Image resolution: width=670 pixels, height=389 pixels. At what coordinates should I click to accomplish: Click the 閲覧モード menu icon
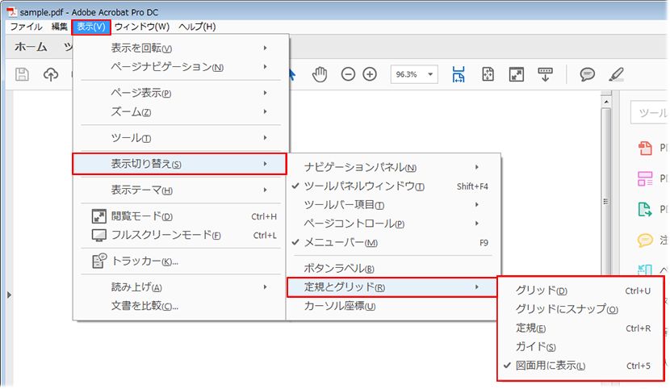click(x=98, y=216)
